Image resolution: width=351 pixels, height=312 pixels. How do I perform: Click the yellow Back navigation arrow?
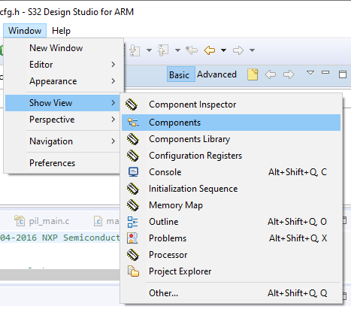click(210, 50)
